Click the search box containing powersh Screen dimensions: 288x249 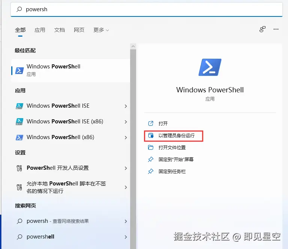point(147,9)
